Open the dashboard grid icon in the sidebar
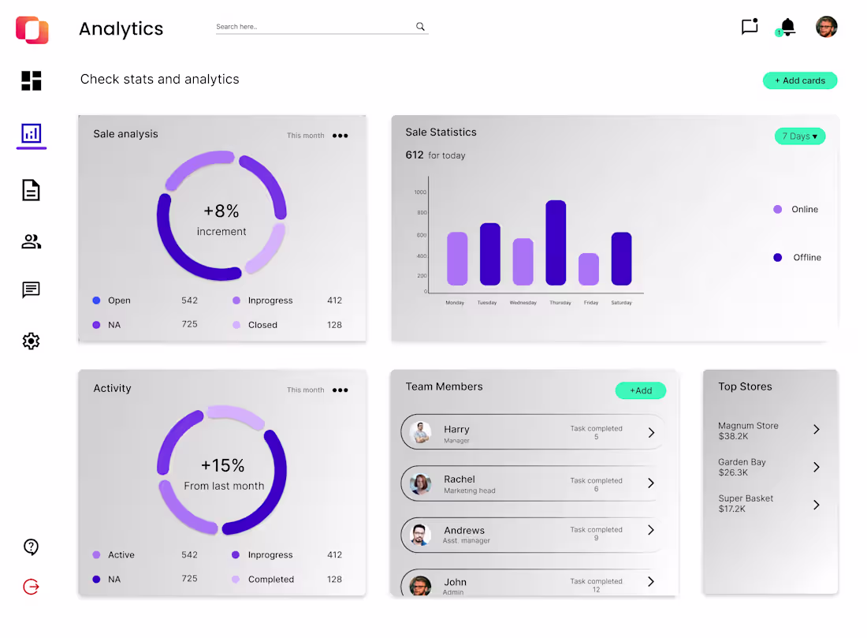The width and height of the screenshot is (867, 638). [32, 80]
